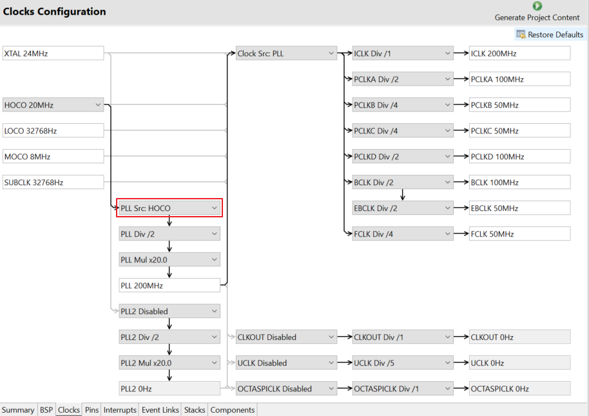589x416 pixels.
Task: Open the Clock Src: PLL dropdown
Action: [331, 54]
